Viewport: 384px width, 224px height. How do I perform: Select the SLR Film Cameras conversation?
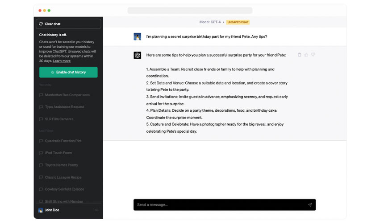(59, 119)
